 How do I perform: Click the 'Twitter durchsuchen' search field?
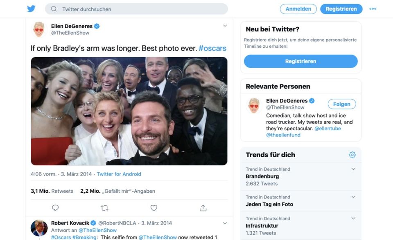coord(139,9)
